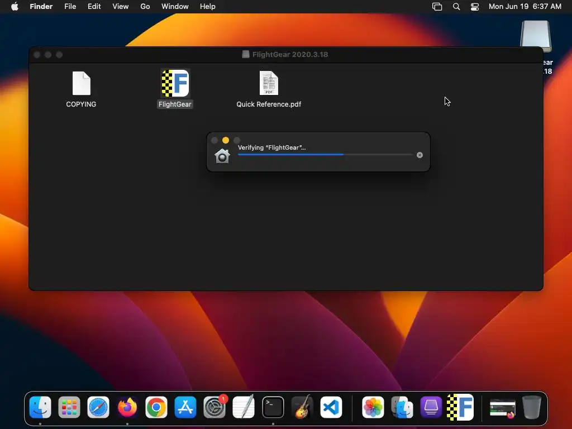Click the verifying progress bar

[325, 155]
